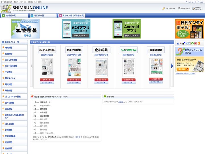Advance the newspaper carousel with the blue right arrow
Screen dimensions: 205x154
[x=172, y=66]
